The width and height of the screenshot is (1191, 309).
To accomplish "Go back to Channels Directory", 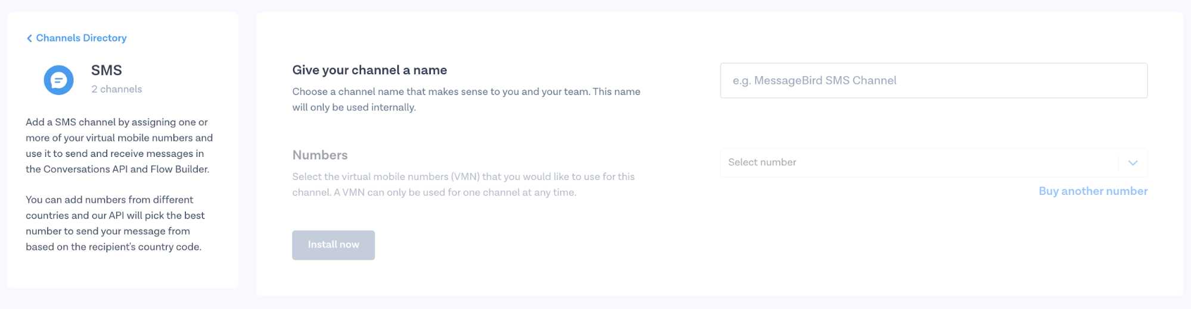I will pyautogui.click(x=81, y=38).
